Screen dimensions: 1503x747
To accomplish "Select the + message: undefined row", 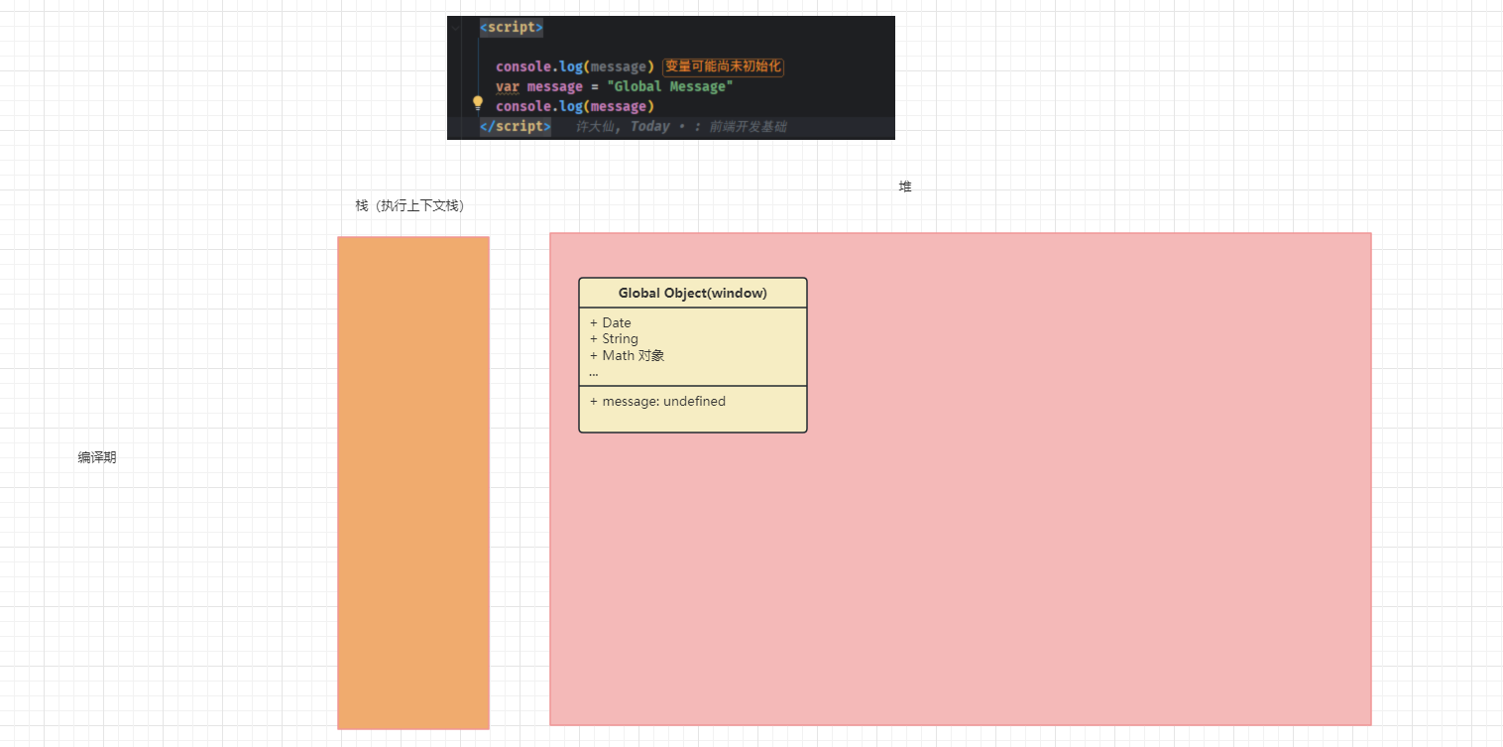I will click(x=658, y=402).
